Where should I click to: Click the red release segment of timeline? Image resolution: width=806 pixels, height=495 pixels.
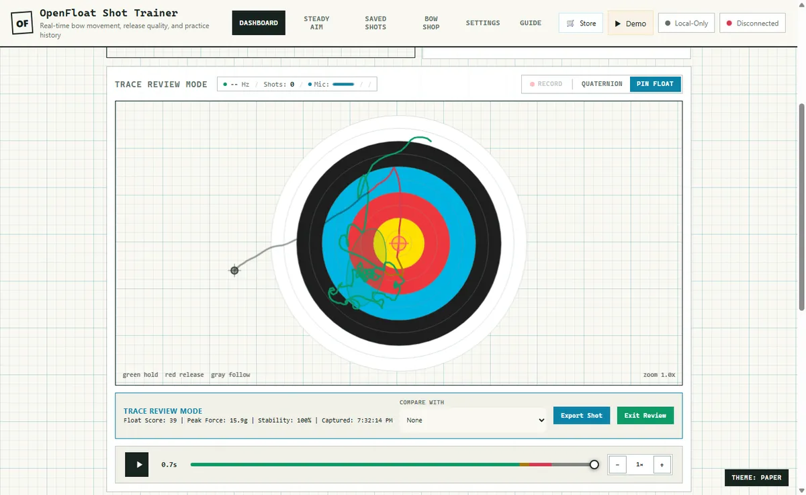tap(541, 464)
